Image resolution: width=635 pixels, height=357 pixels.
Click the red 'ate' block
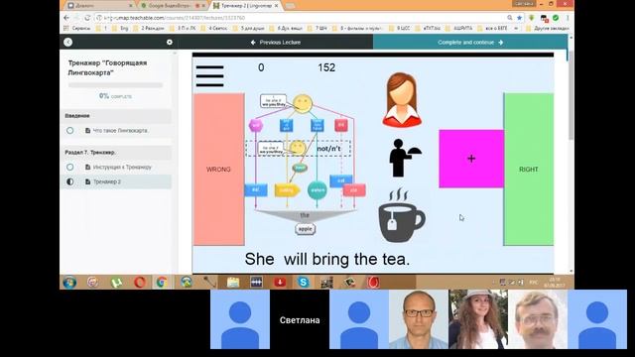(x=354, y=189)
